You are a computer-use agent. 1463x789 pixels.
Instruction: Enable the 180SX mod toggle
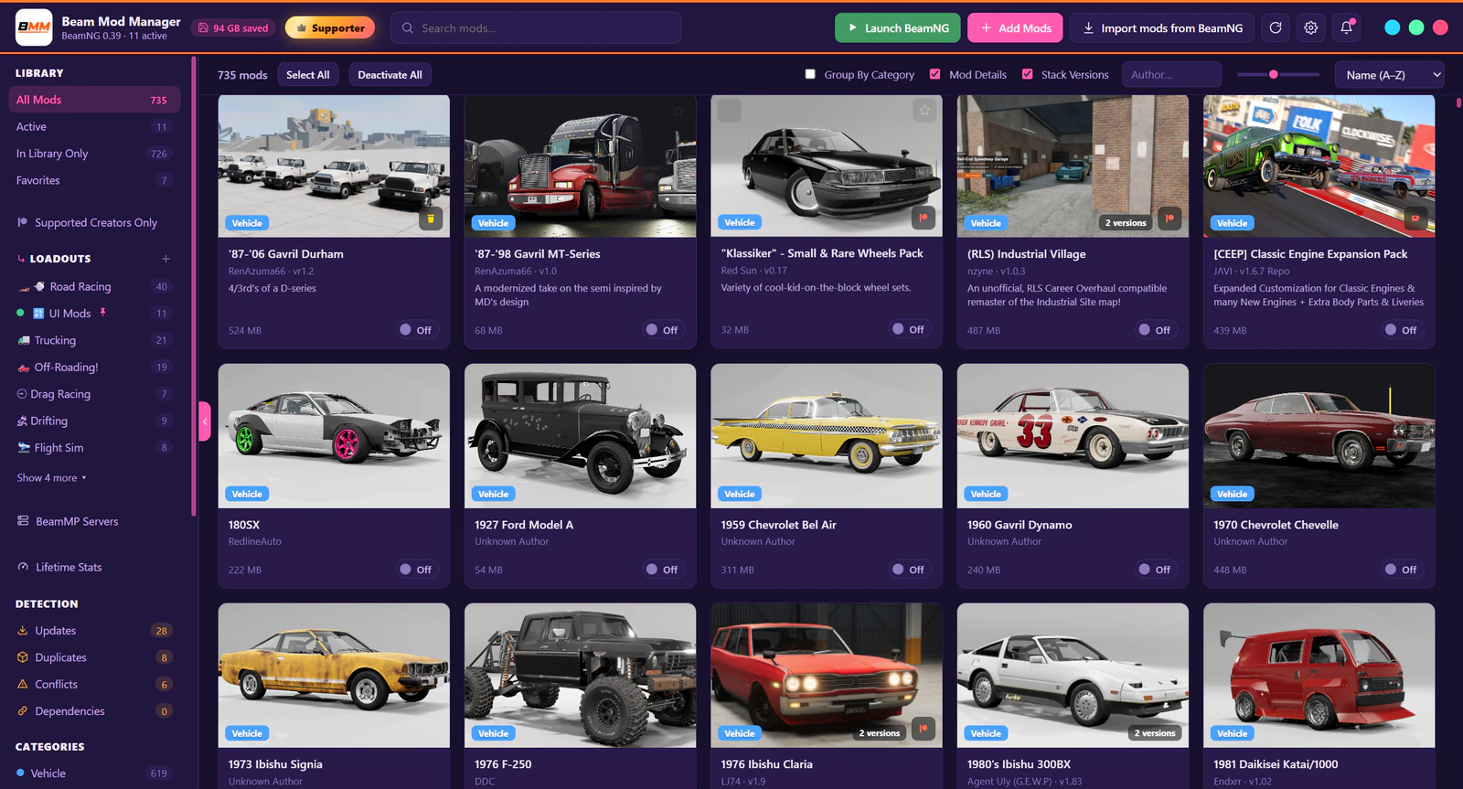[x=416, y=570]
